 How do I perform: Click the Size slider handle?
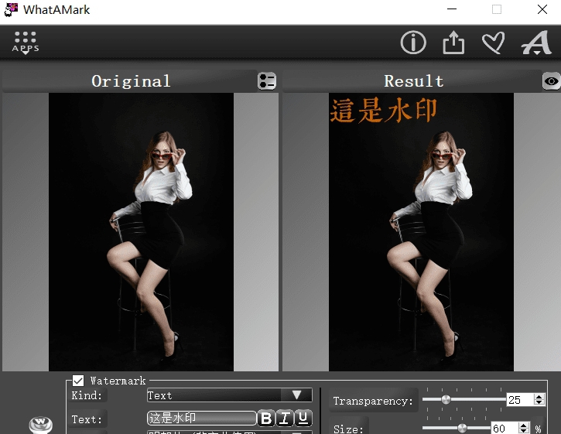coord(462,428)
